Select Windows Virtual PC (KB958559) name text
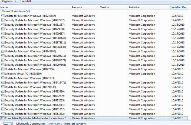 (x=23, y=74)
